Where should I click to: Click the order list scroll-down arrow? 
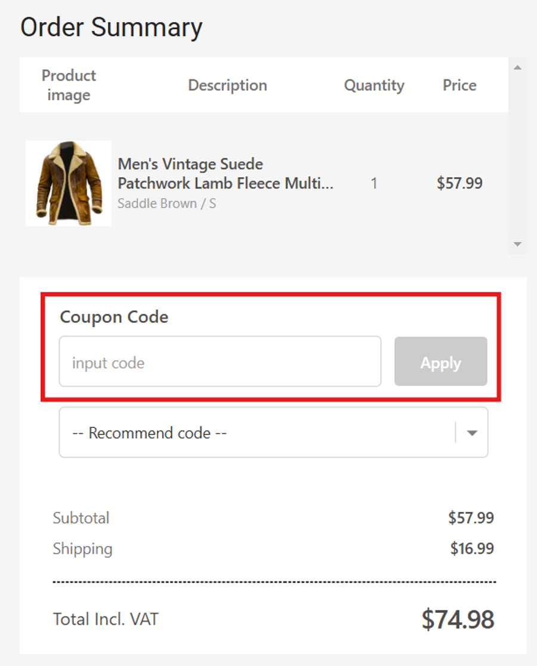[x=517, y=244]
